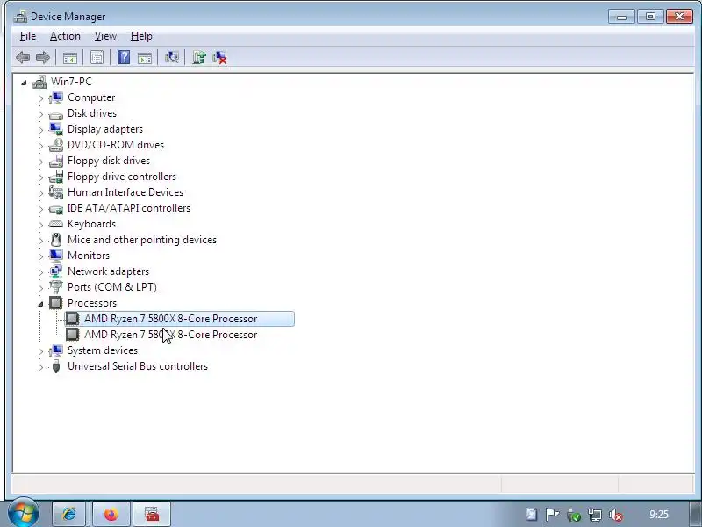This screenshot has height=527, width=702.
Task: Click the red toolbox taskbar icon
Action: (x=152, y=514)
